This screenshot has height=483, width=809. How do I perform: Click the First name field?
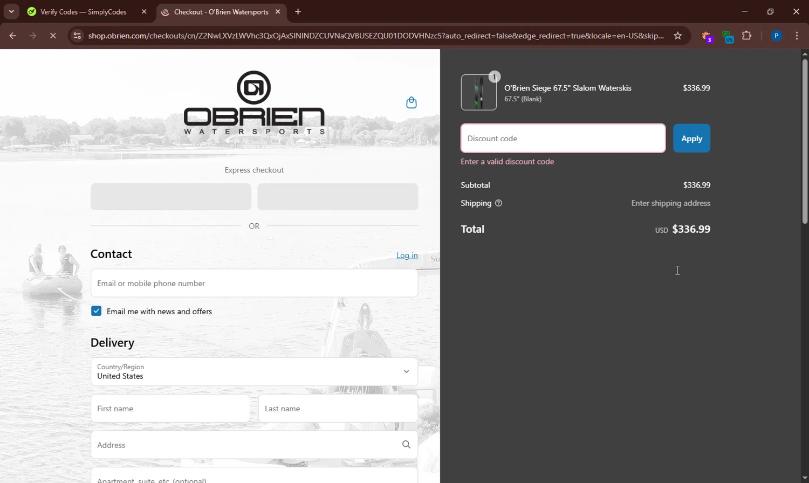pyautogui.click(x=170, y=408)
